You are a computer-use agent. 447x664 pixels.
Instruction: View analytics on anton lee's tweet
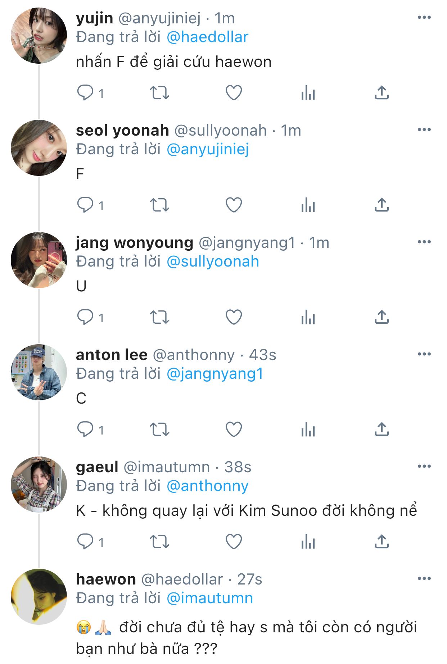(x=308, y=429)
